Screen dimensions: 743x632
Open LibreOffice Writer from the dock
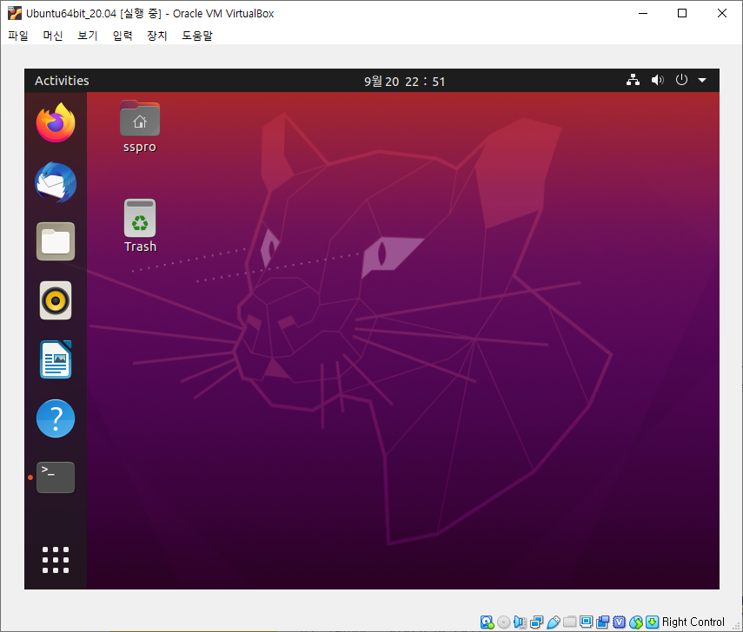tap(56, 359)
